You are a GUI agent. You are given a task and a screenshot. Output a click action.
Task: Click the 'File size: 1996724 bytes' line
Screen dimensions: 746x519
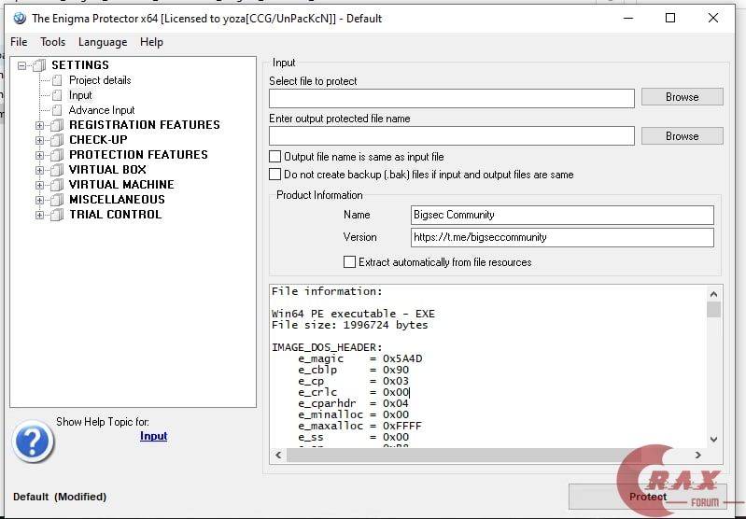pyautogui.click(x=350, y=326)
